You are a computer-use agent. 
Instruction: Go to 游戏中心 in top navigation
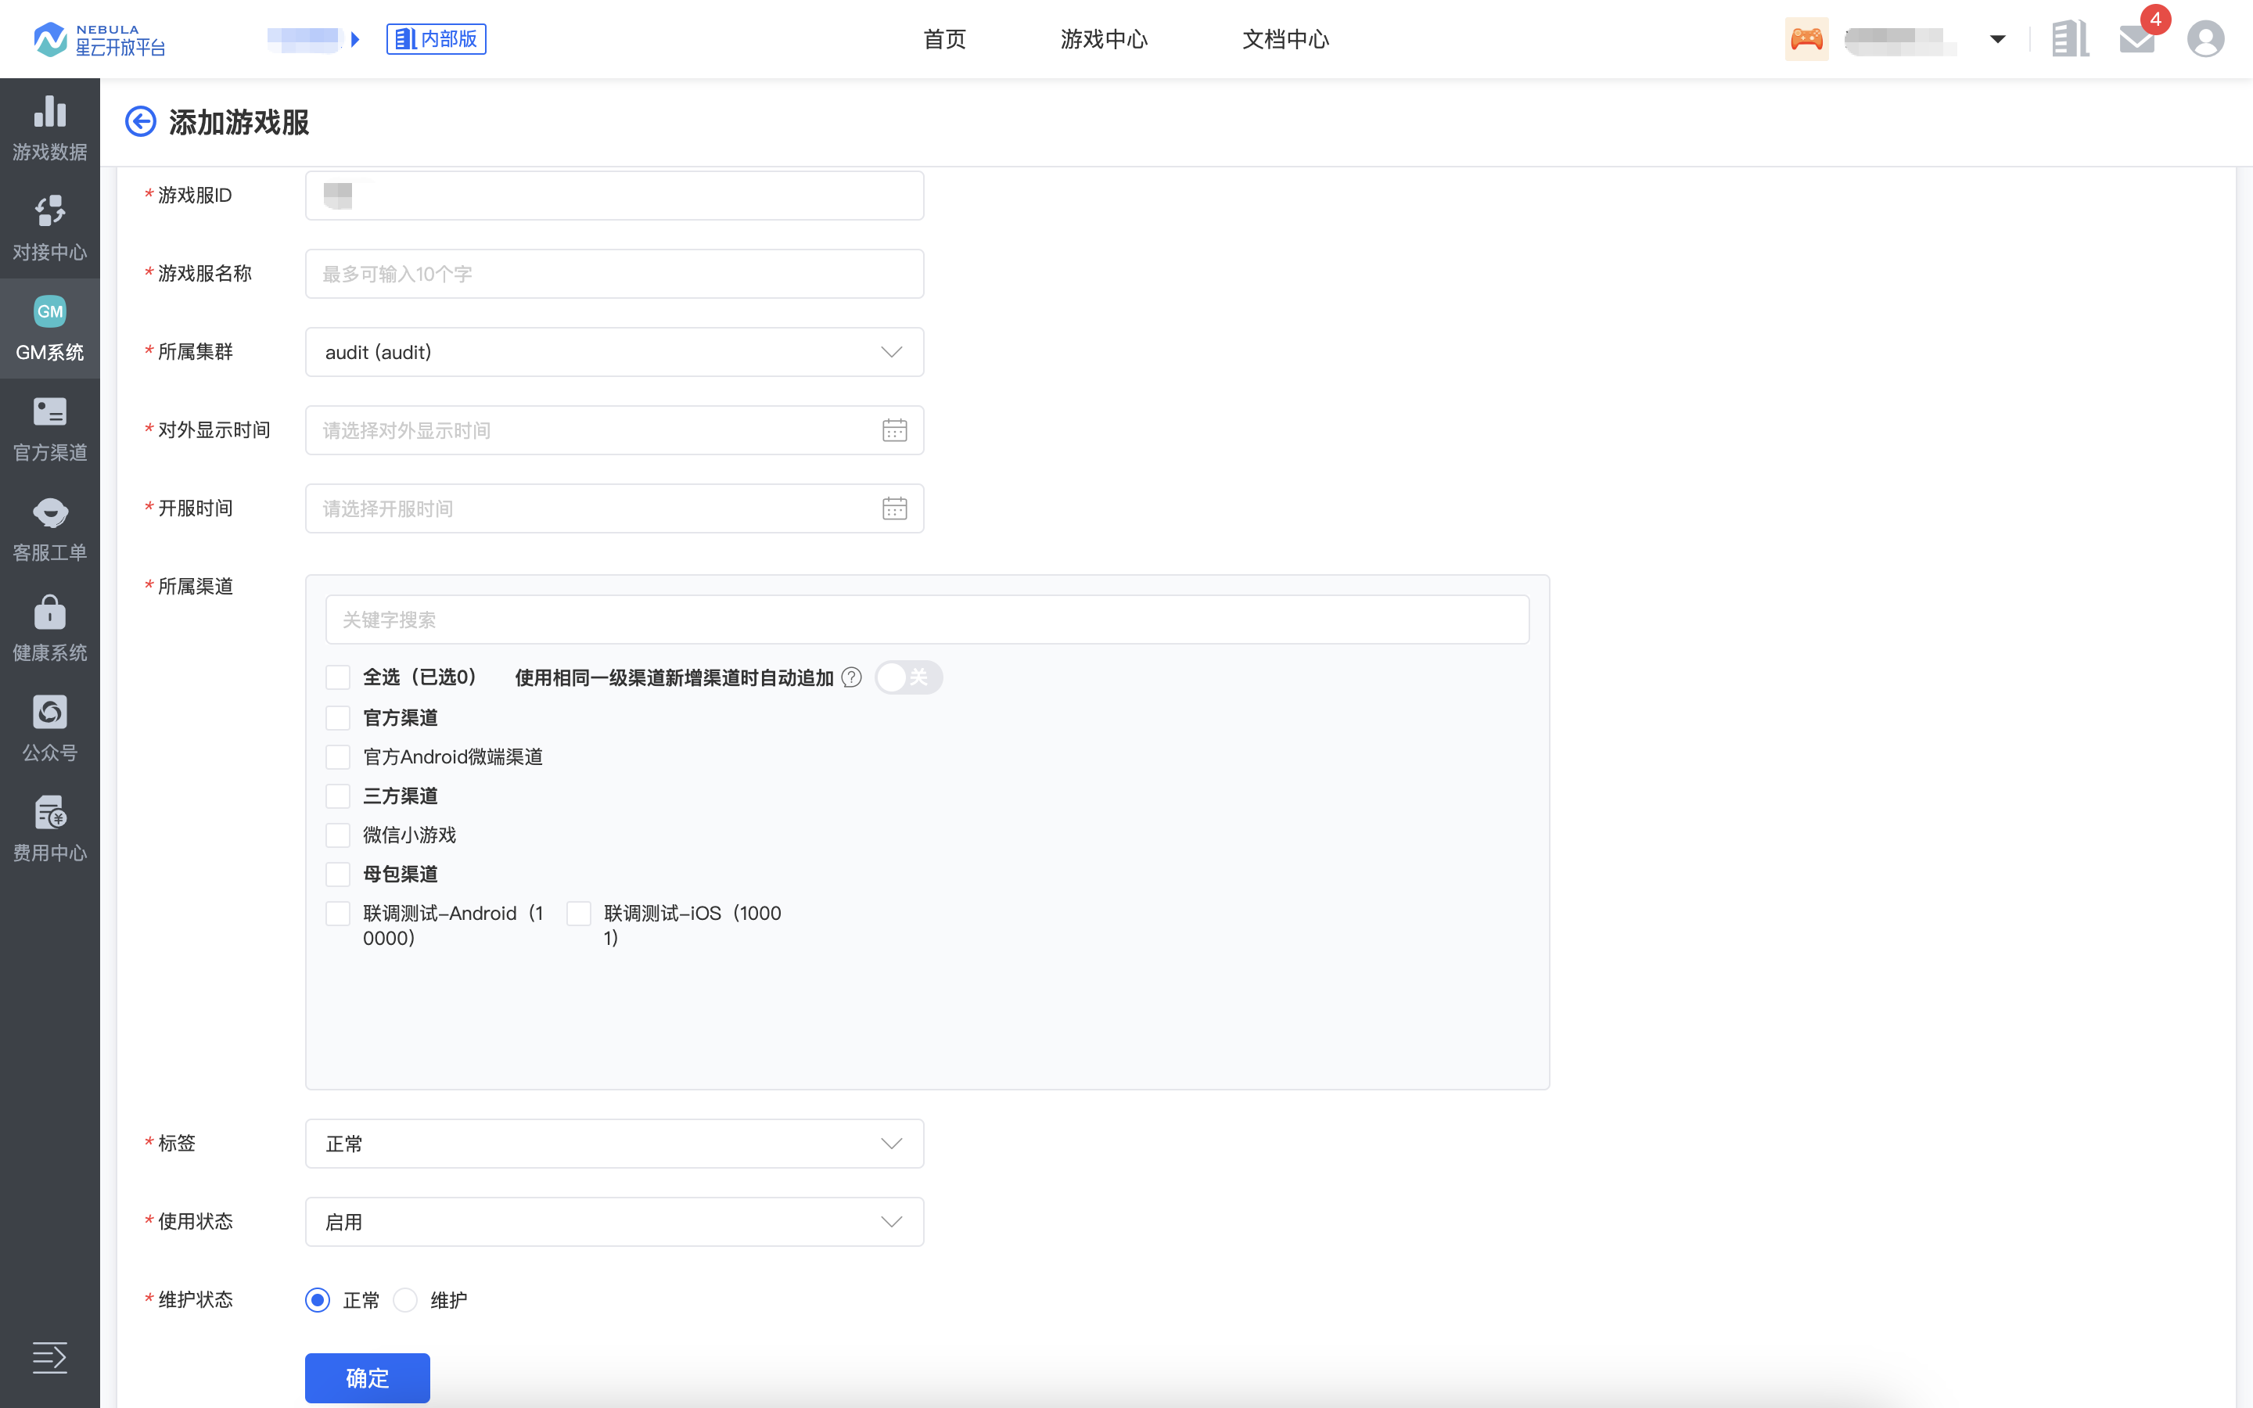(1104, 39)
